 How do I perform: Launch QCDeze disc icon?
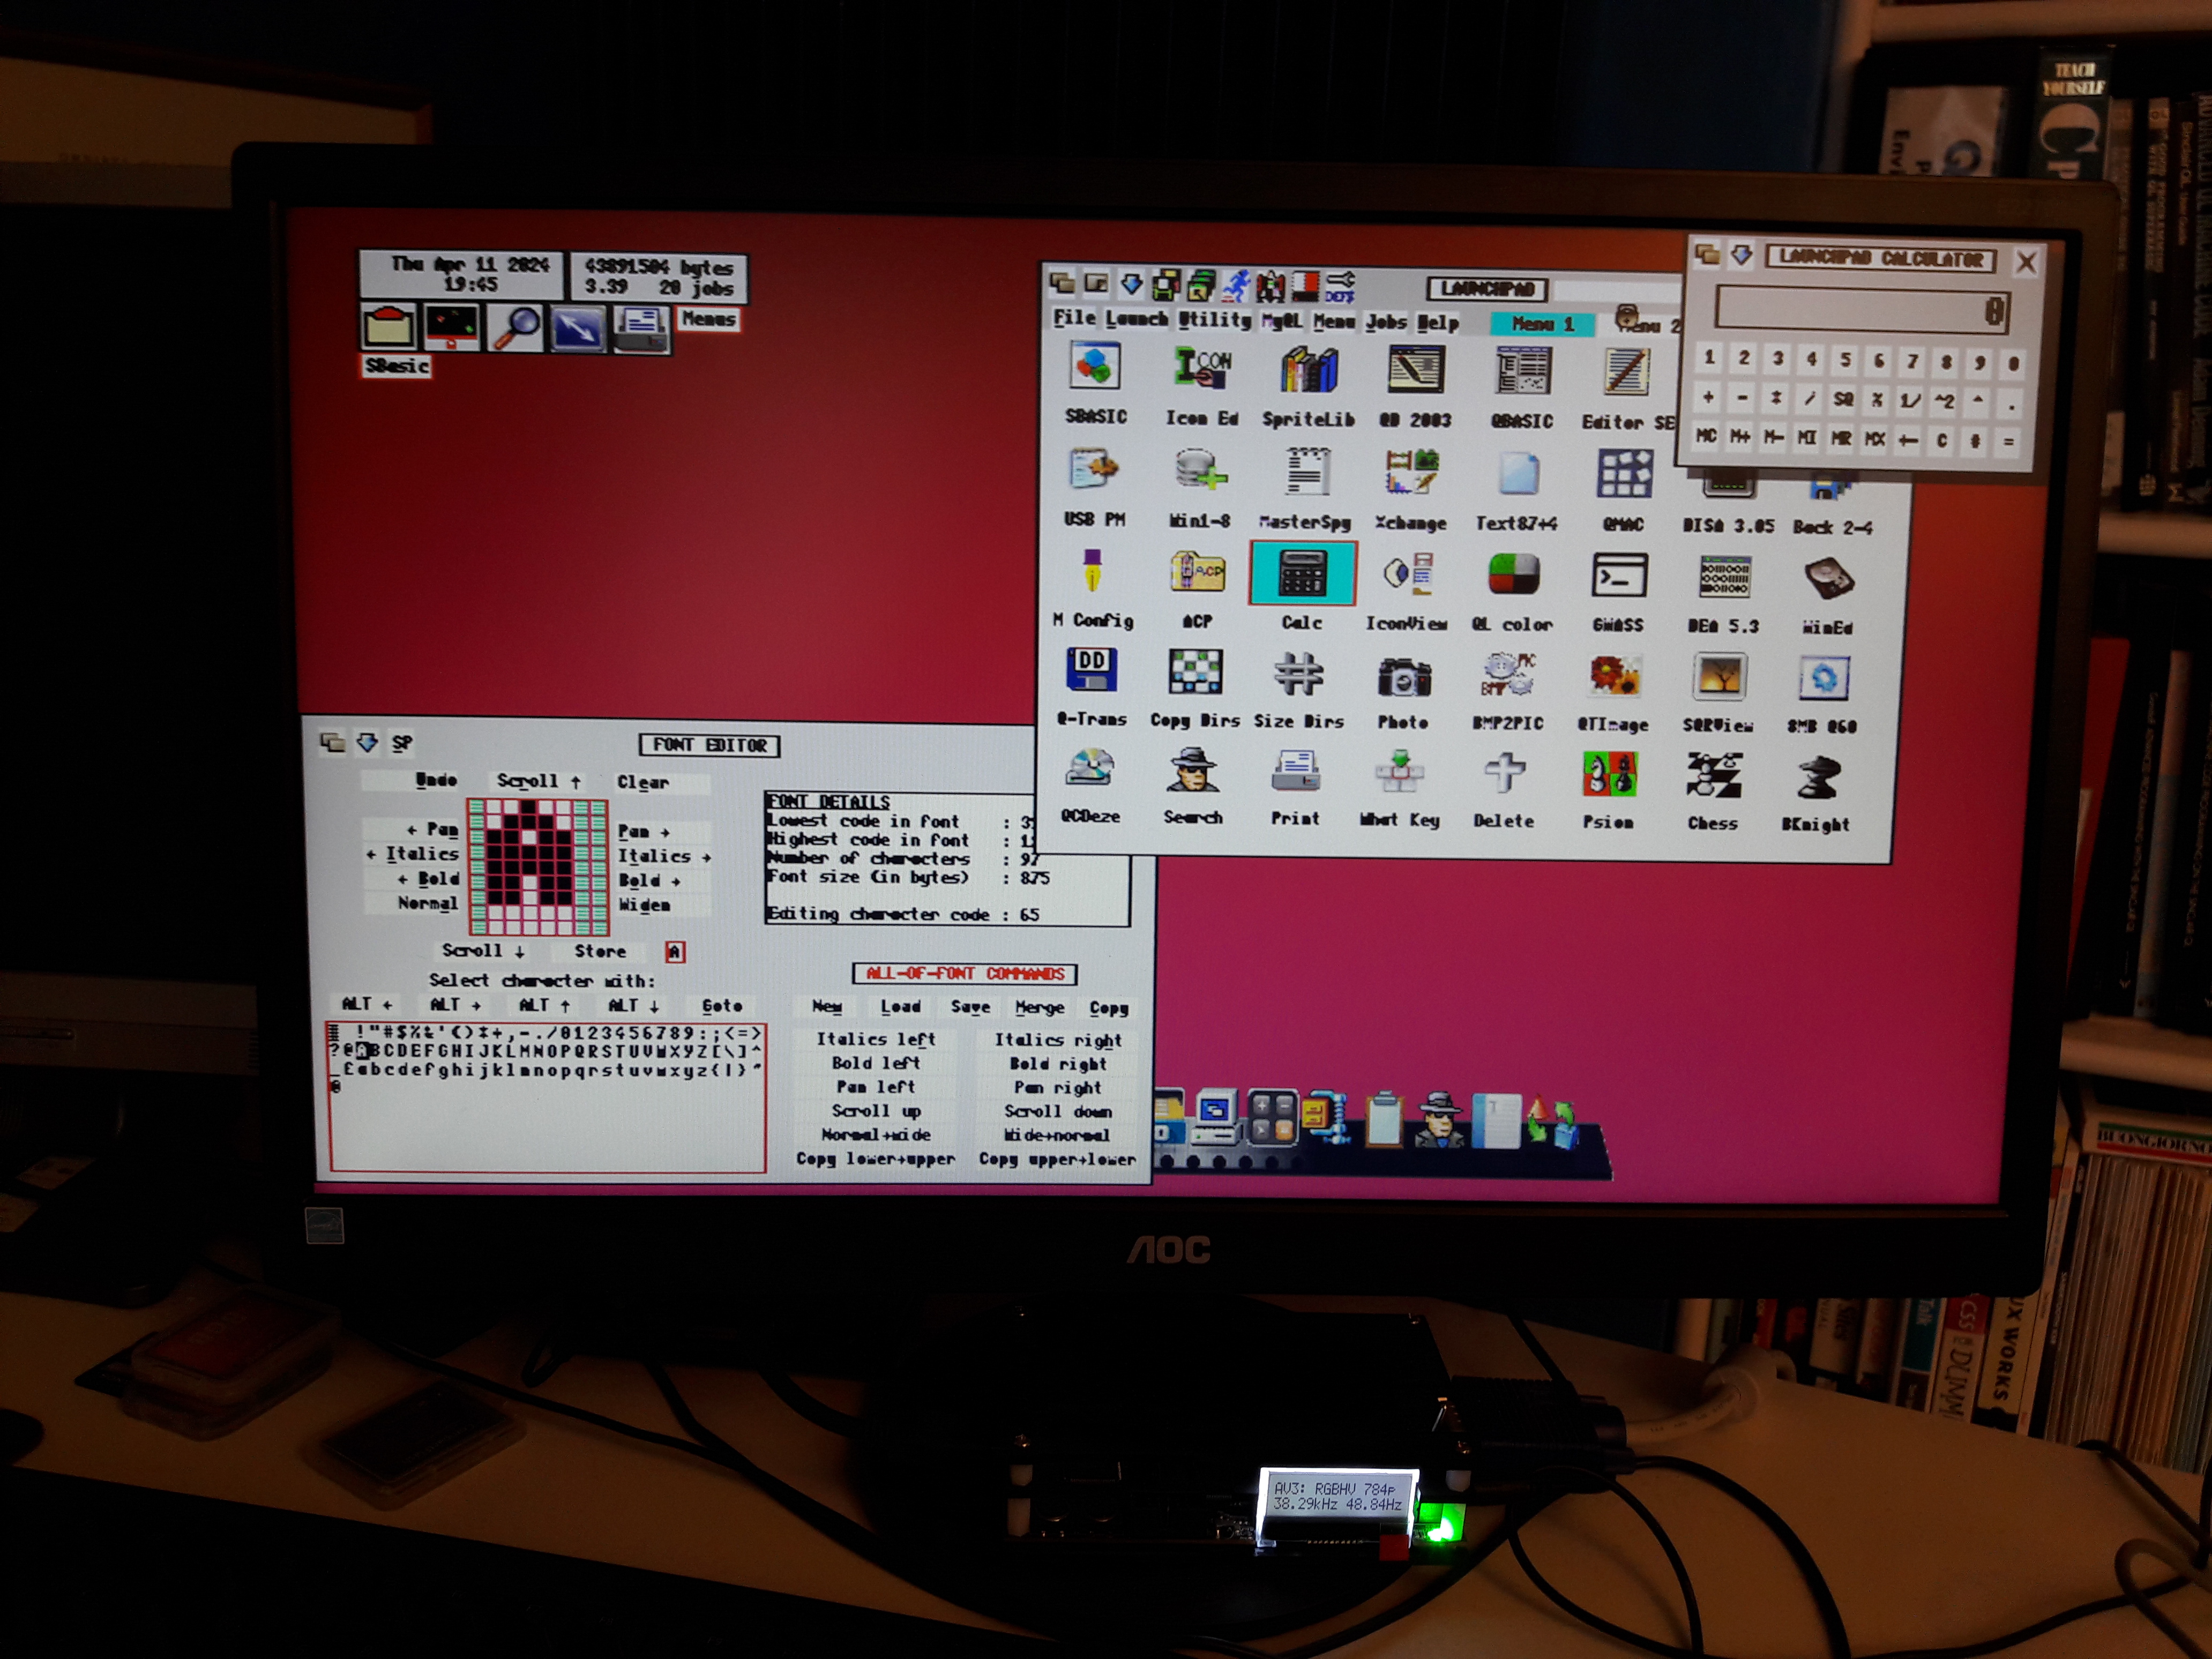point(1090,768)
